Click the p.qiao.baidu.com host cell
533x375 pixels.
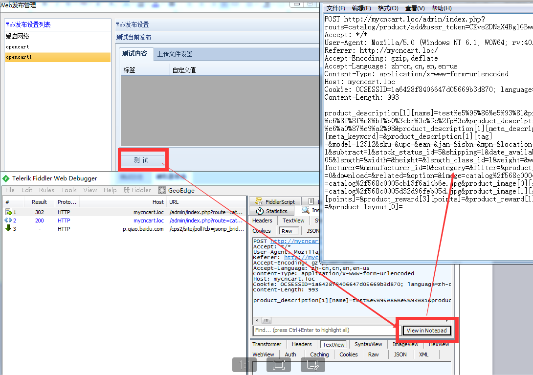pos(143,229)
